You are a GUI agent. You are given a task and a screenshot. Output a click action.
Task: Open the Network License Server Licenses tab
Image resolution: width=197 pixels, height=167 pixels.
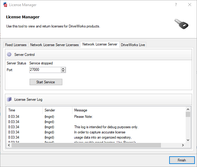click(x=54, y=45)
